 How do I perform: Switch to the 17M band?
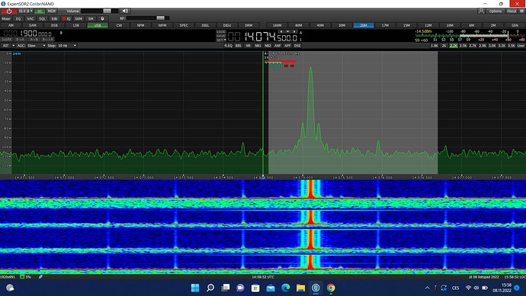385,25
